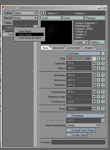
Task: Click the blue color value 200
Action: point(88,59)
